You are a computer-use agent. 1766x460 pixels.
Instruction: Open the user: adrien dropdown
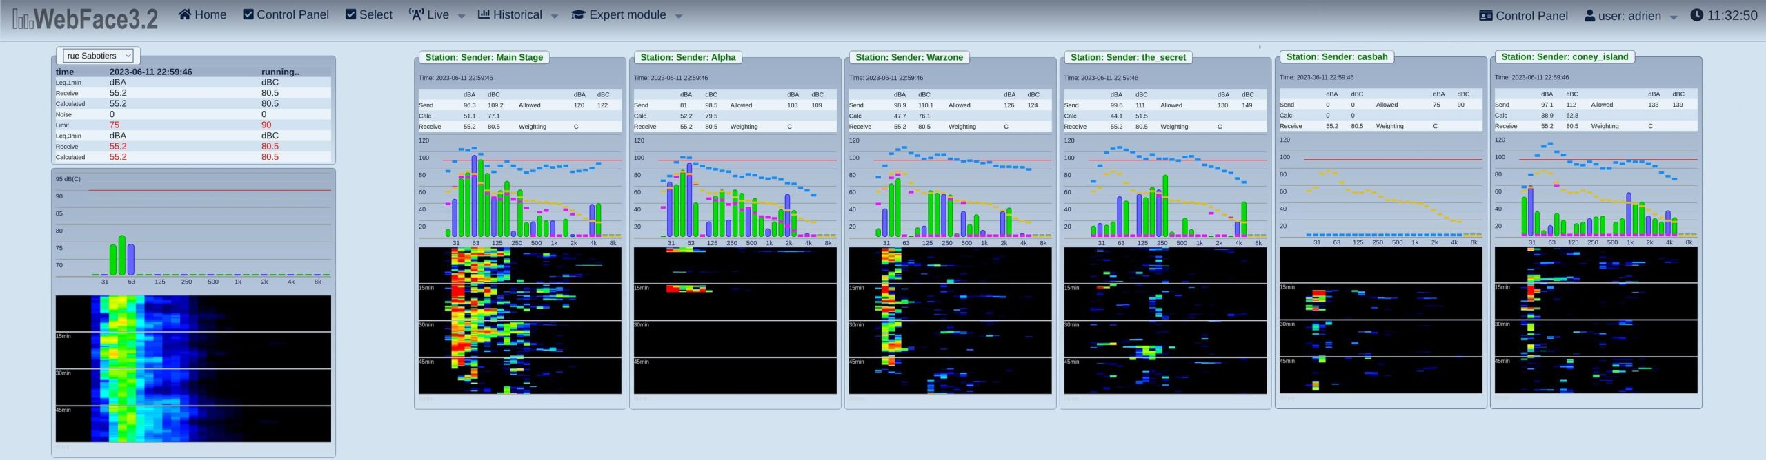click(x=1630, y=15)
